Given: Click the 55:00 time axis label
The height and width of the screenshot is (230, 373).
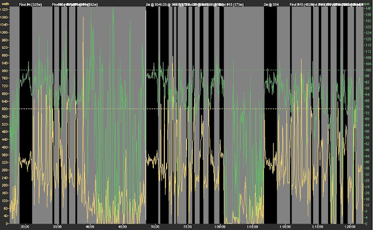Looking at the screenshot, I should (x=188, y=227).
